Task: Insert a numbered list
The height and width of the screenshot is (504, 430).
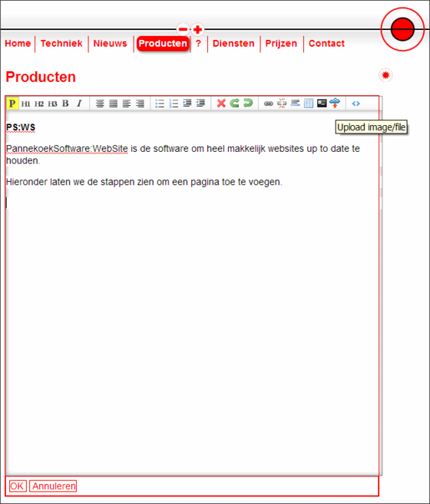Action: (x=174, y=104)
